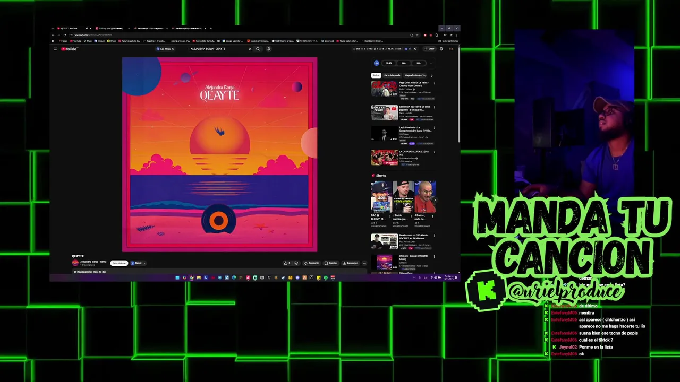Open more actions ellipsis under the video

click(x=364, y=263)
